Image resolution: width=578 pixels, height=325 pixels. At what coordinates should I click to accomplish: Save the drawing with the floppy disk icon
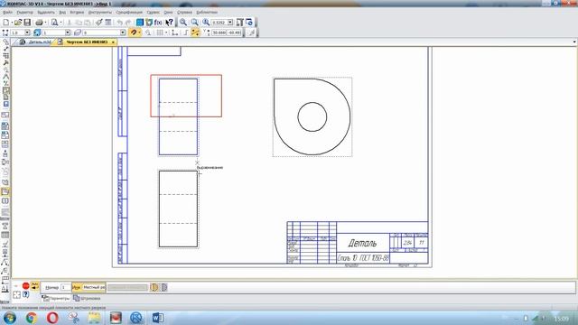(27, 23)
